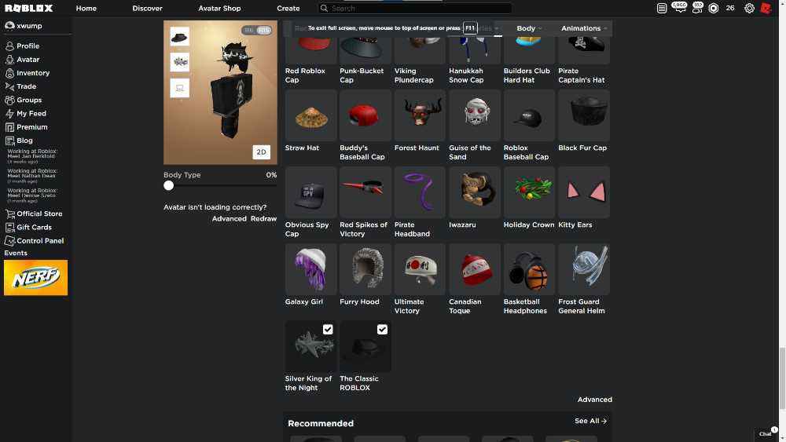
Task: Click the Roblox logo
Action: [29, 8]
